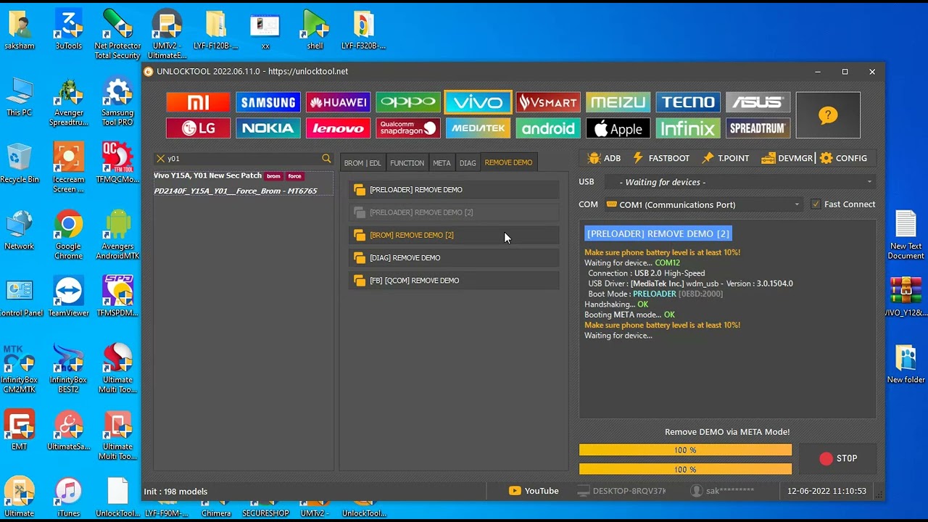Select the Lenovo brand logo

tap(338, 128)
